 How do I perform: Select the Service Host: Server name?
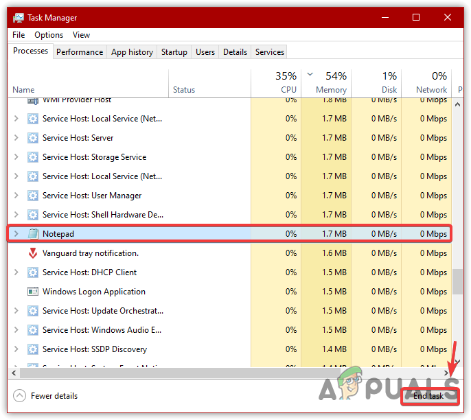[78, 138]
